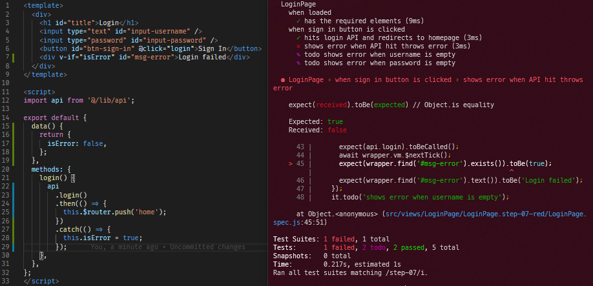Click the ".then(() => {" line
Viewport: 593px width, 286px height.
click(81, 203)
